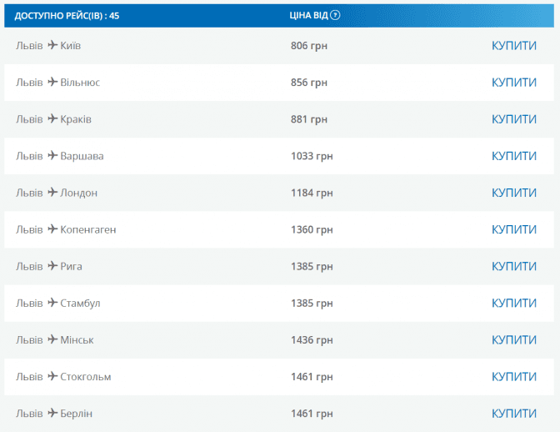This screenshot has height=432, width=560.
Task: Select the 1360 грн Копенгаген price
Action: [312, 229]
